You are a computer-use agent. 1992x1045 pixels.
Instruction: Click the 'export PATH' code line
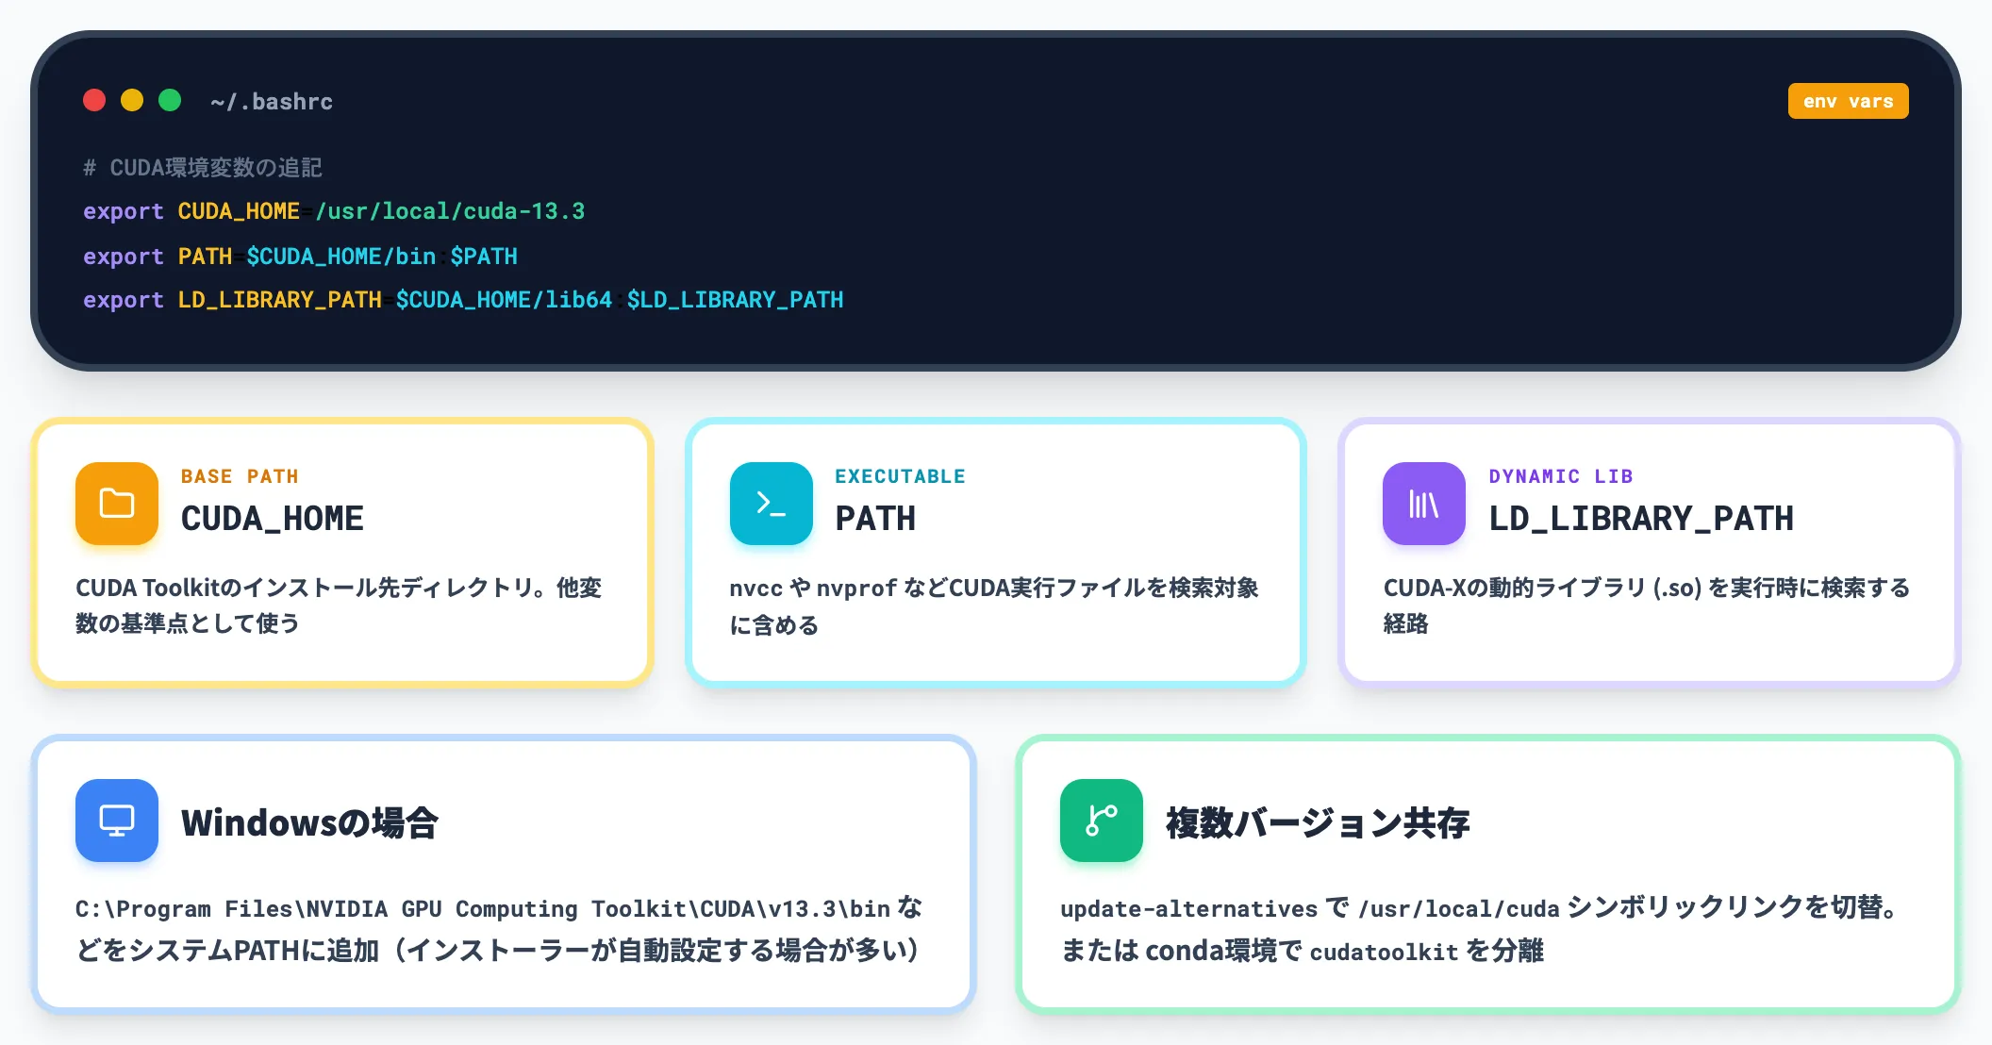(x=300, y=256)
